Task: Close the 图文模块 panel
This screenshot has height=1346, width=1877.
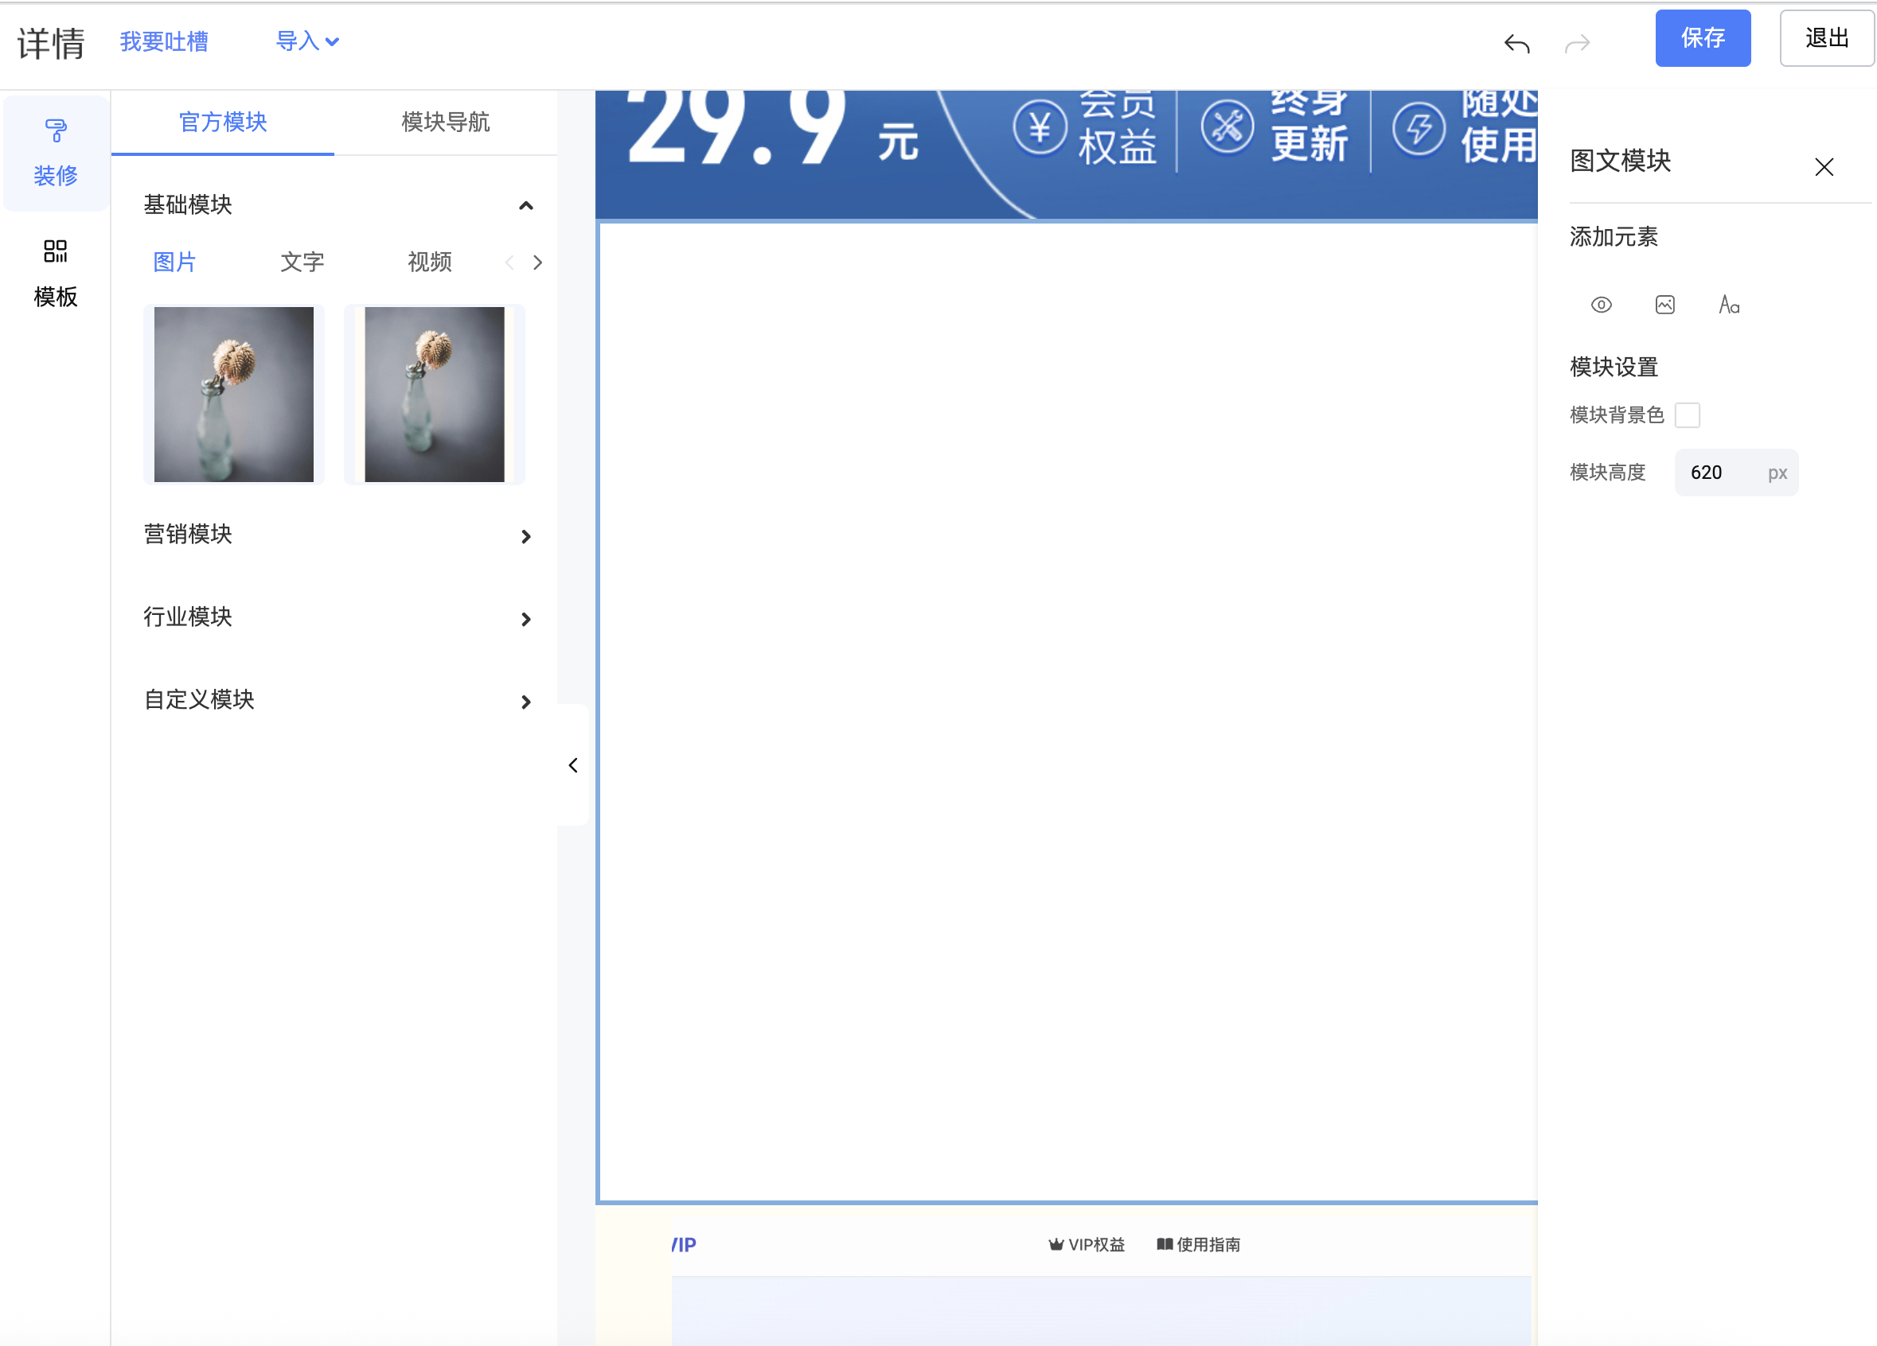Action: (1823, 167)
